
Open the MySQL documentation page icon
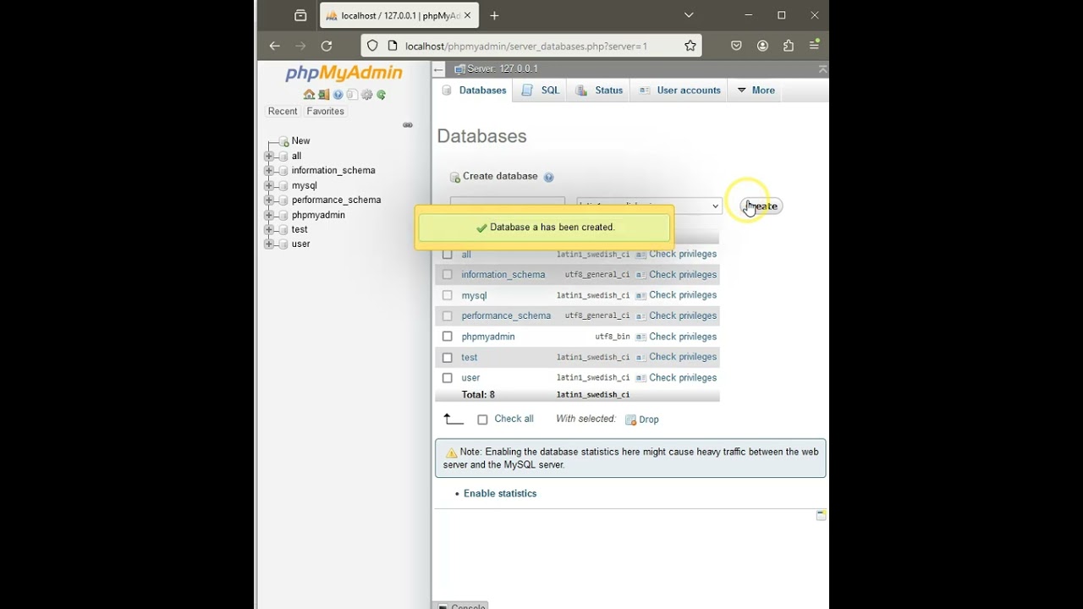[352, 95]
